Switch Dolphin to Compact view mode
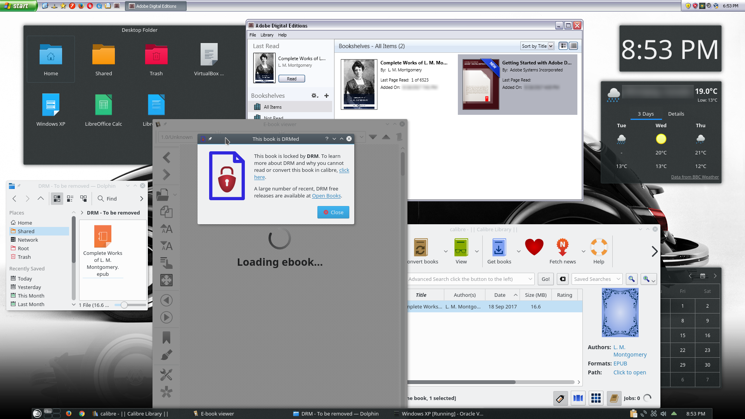Viewport: 745px width, 419px height. coord(70,199)
